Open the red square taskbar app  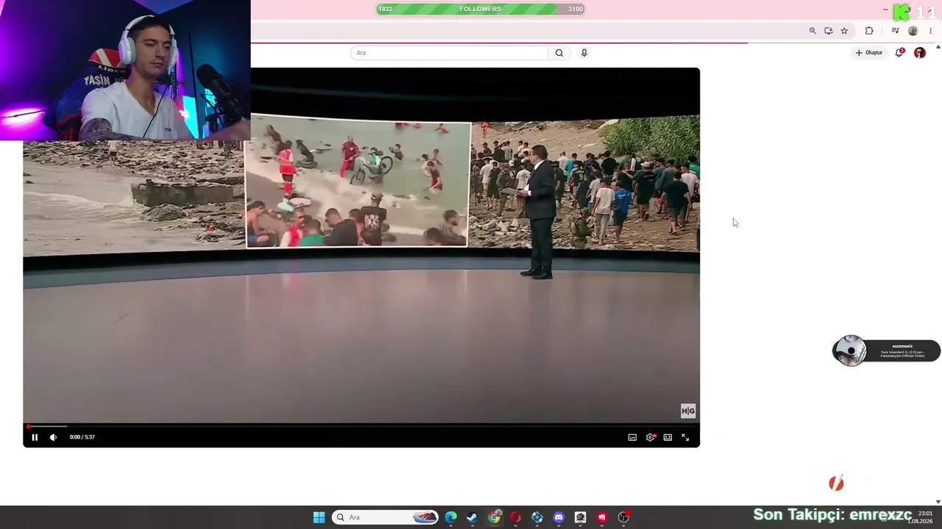pos(602,517)
